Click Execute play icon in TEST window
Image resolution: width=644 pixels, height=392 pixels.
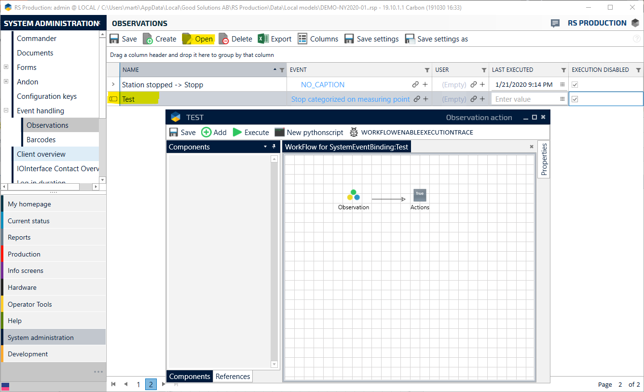coord(237,132)
